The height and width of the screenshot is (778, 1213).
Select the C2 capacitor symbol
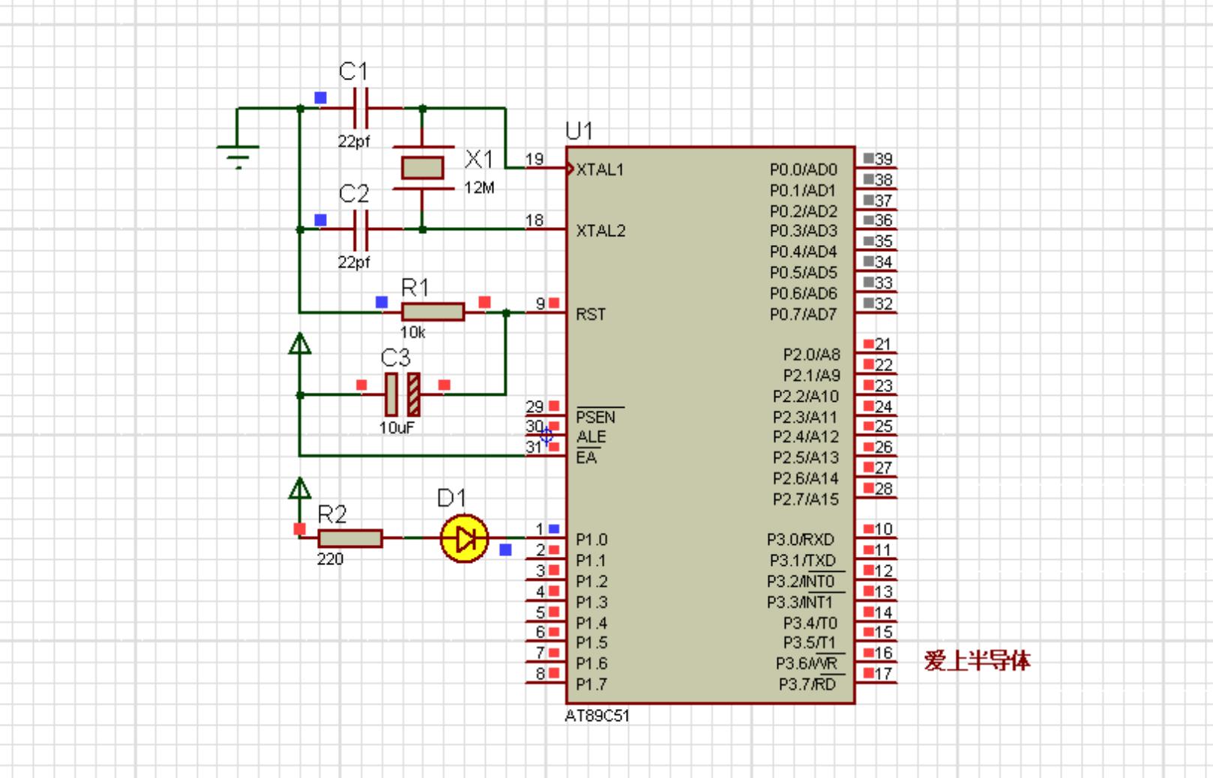[361, 229]
